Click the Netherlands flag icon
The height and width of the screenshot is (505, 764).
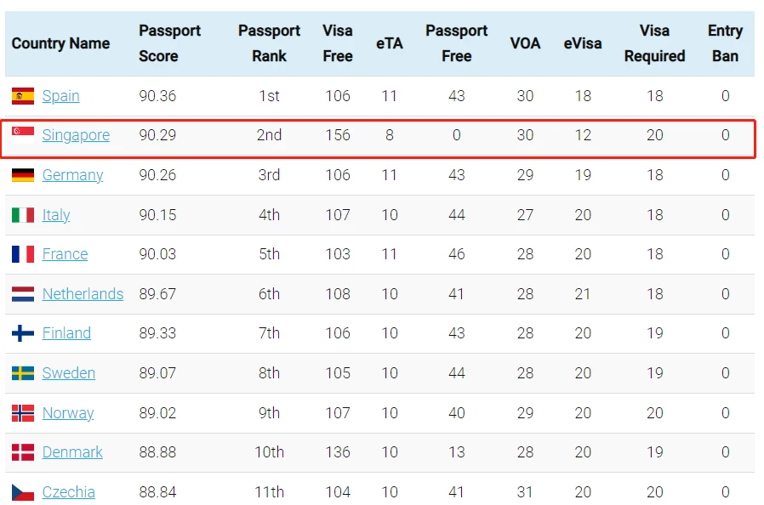coord(23,293)
